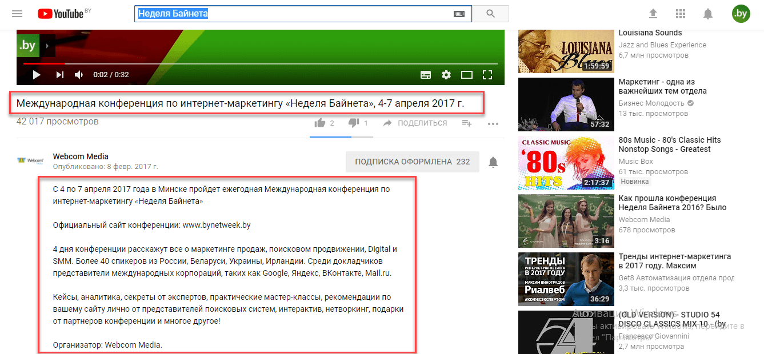Screen dimensions: 764x354
Task: Click the Новинка badge under Music Box
Action: pyautogui.click(x=635, y=182)
